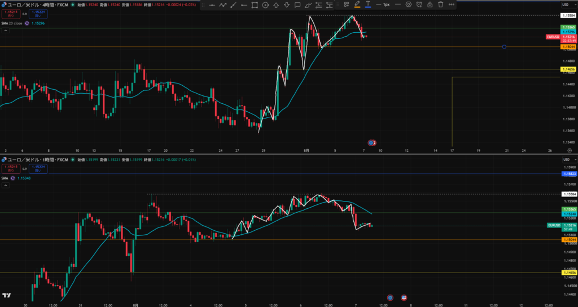
Task: Click the EURUSD price tag on 1-hour chart
Action: coord(554,225)
